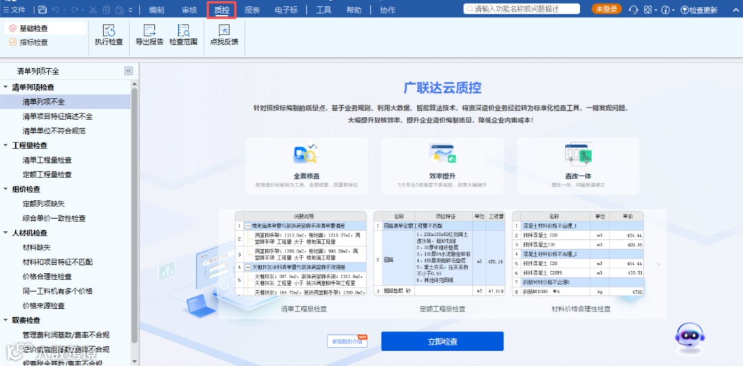Open the 协作 tab
The image size is (743, 366).
pos(387,10)
